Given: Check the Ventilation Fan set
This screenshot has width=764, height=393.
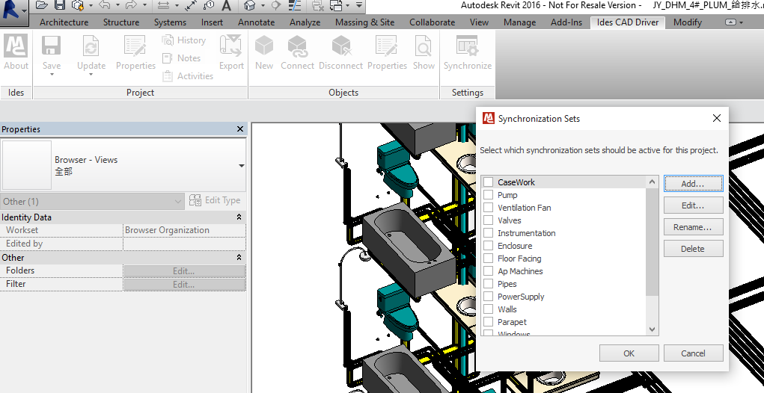Looking at the screenshot, I should pos(488,208).
